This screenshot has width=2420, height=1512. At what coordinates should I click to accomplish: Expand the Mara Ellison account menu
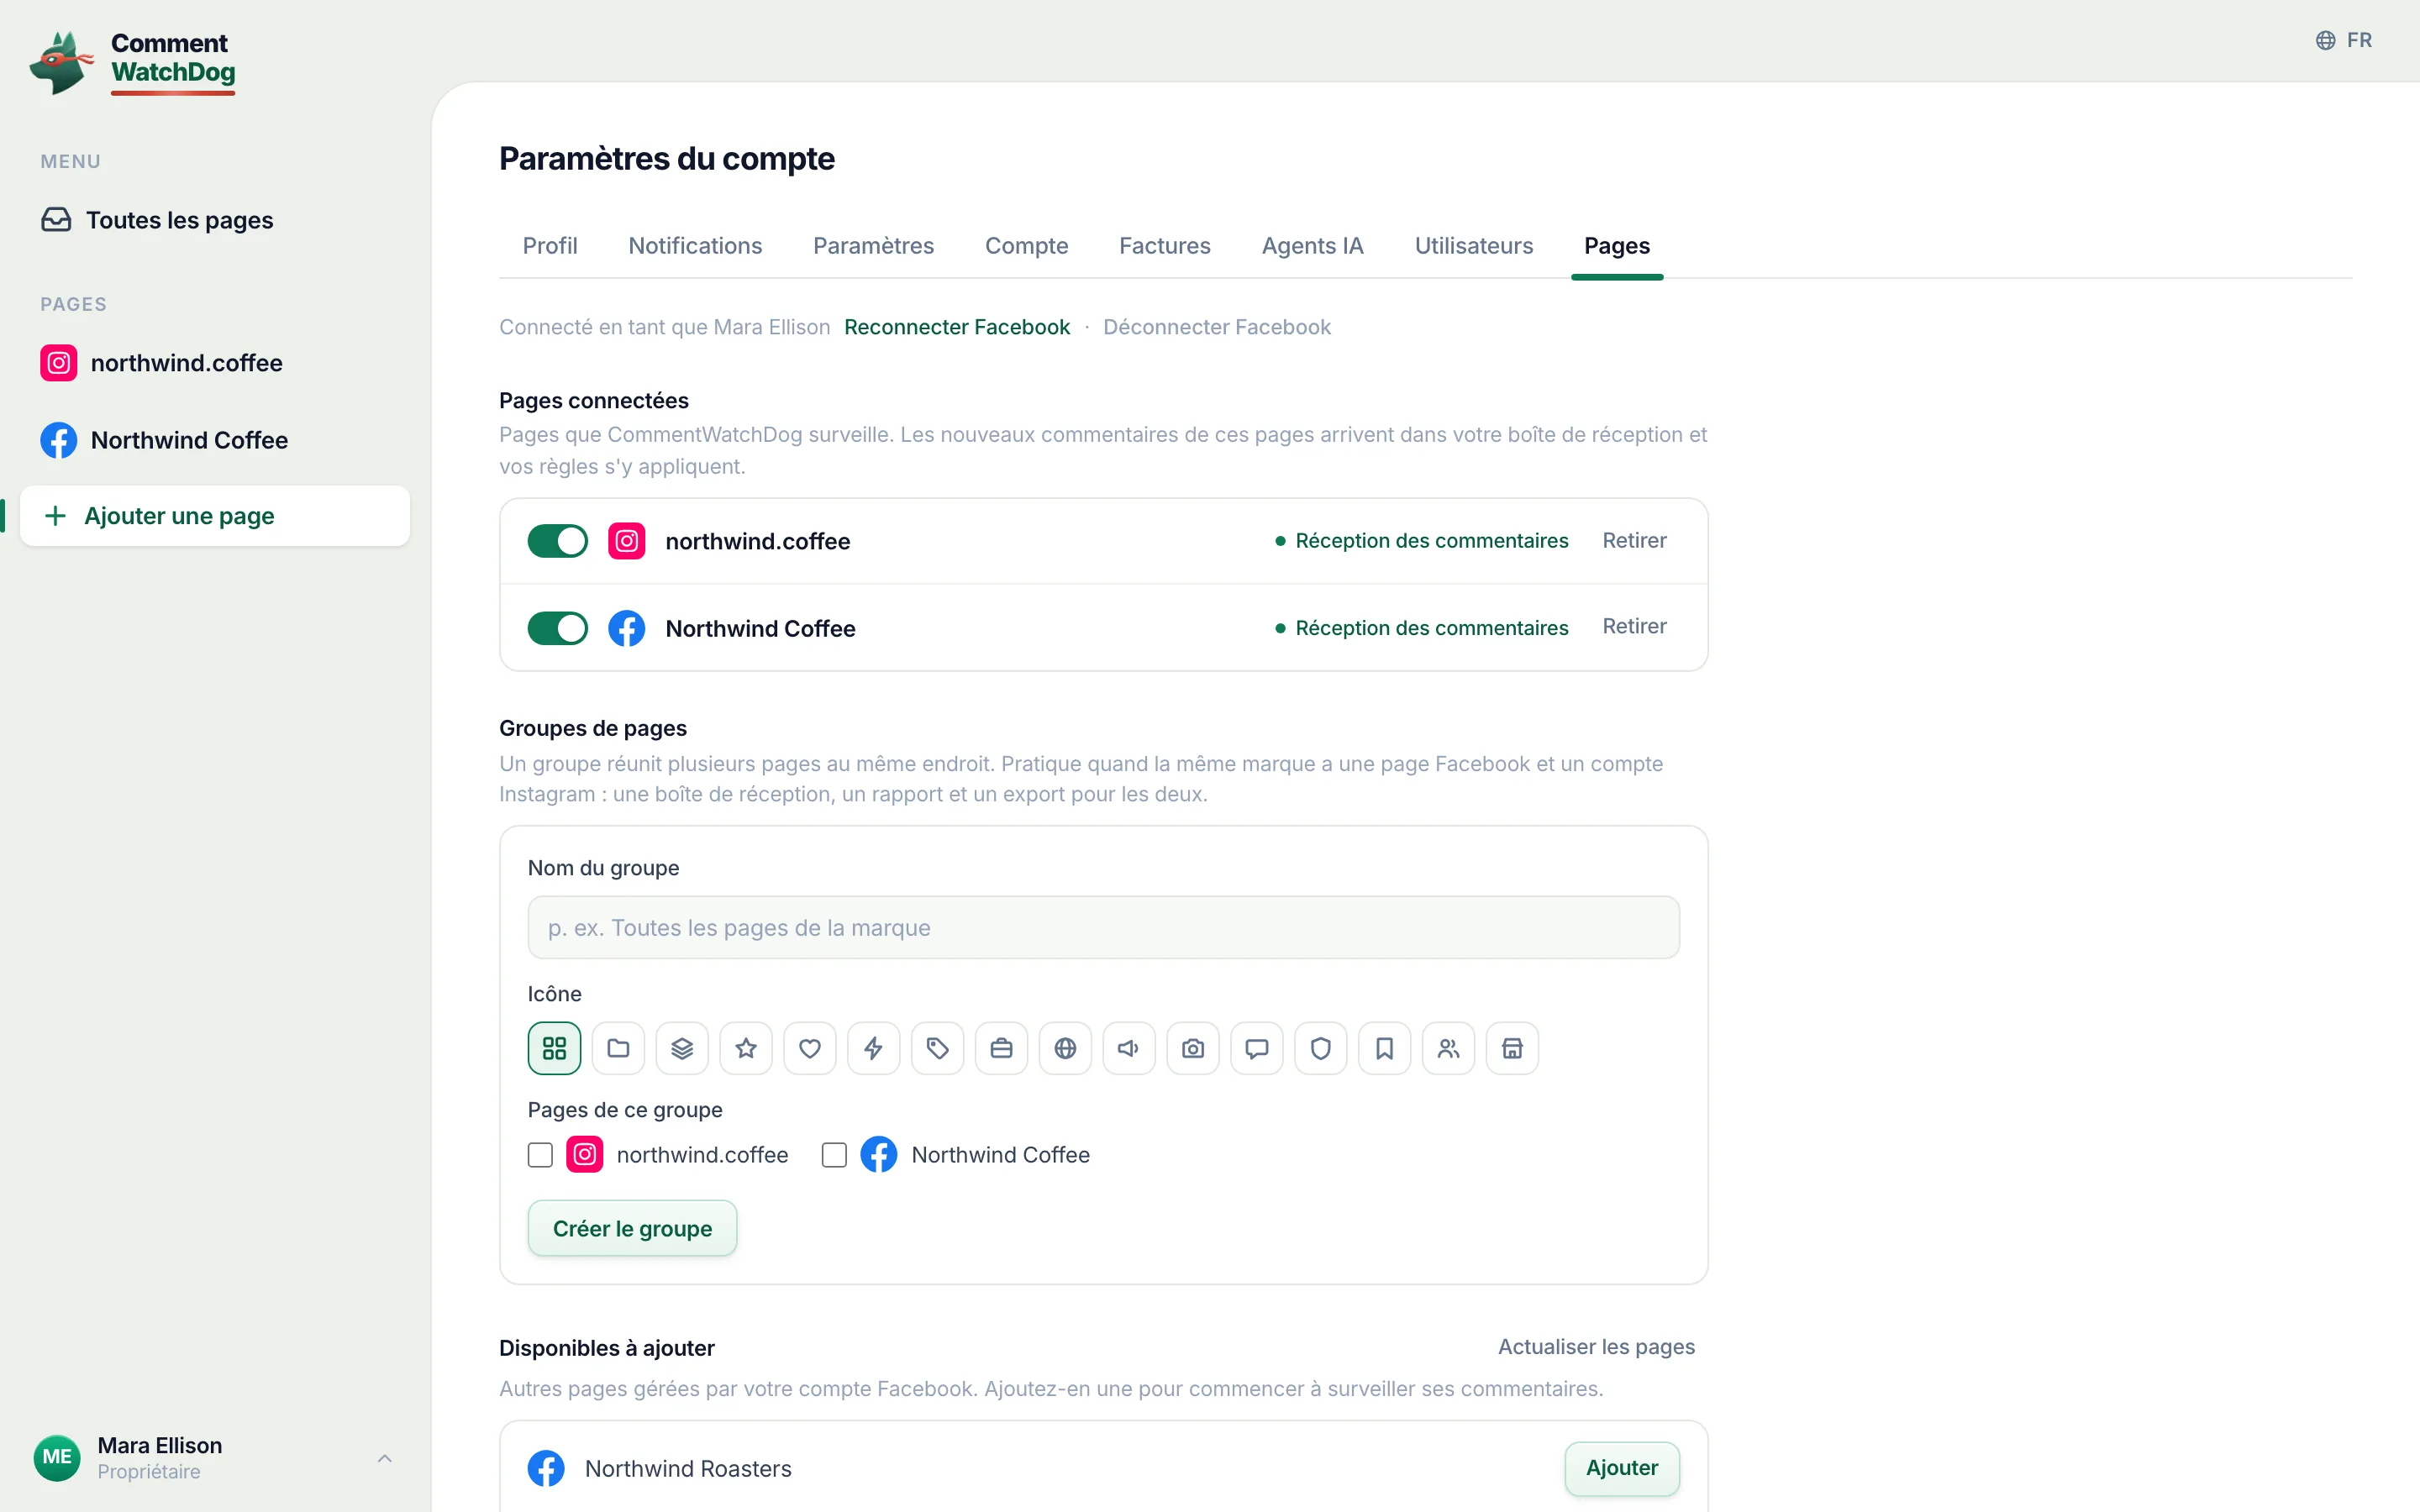coord(385,1458)
